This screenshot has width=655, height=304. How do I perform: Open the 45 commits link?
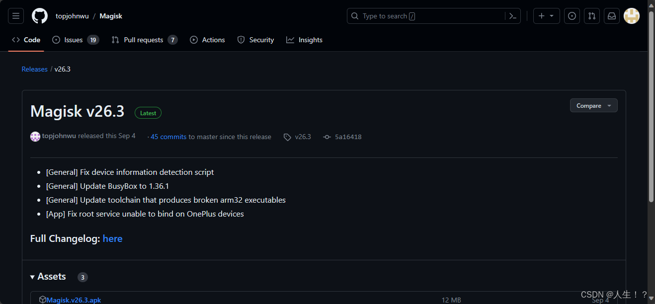168,137
